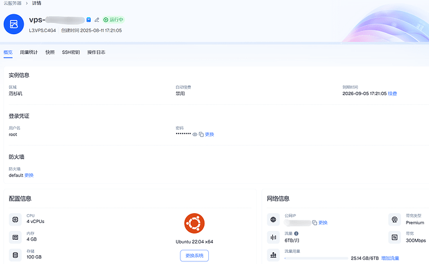This screenshot has height=264, width=429.
Task: Click the 登录凭证 section heading
Action: [19, 116]
